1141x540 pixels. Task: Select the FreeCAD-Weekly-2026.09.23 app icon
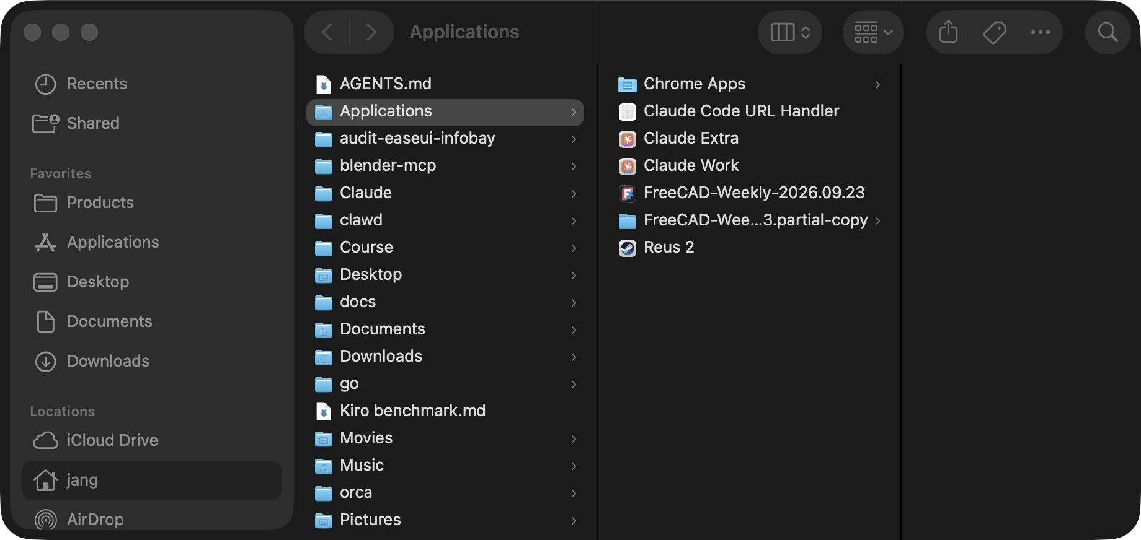[628, 193]
